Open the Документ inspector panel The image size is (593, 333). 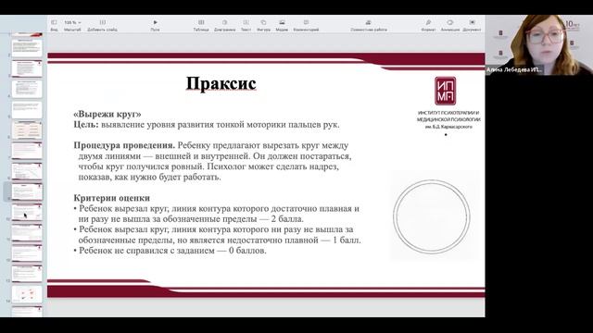(x=472, y=25)
